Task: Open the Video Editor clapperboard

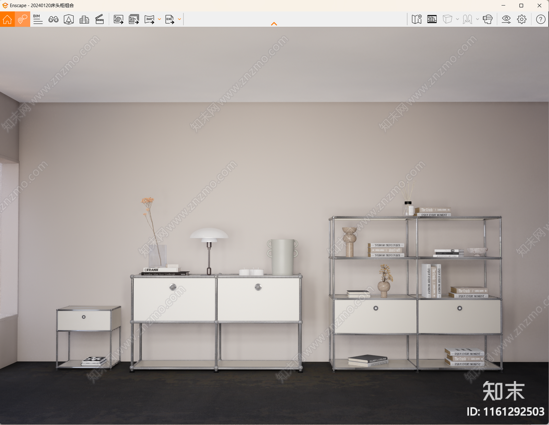Action: 100,19
